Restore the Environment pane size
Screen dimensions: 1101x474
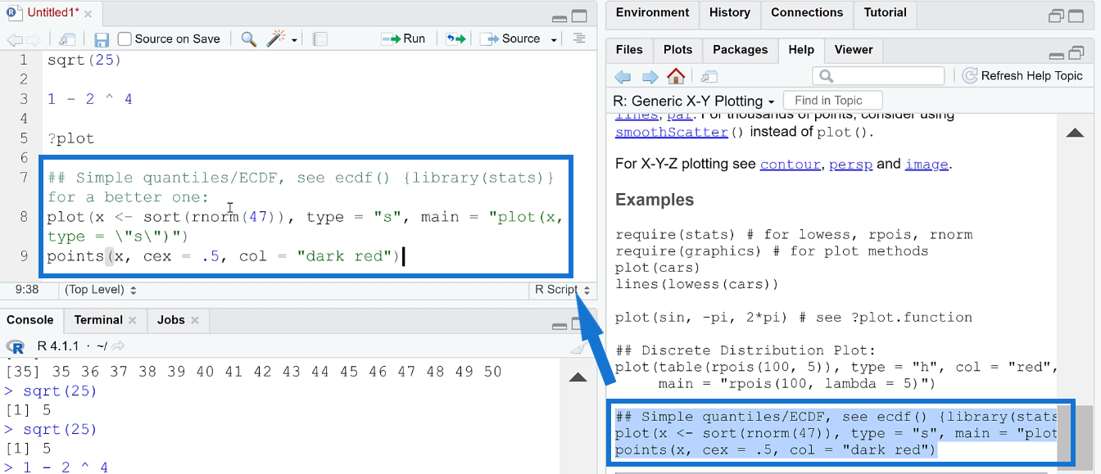click(x=1056, y=16)
